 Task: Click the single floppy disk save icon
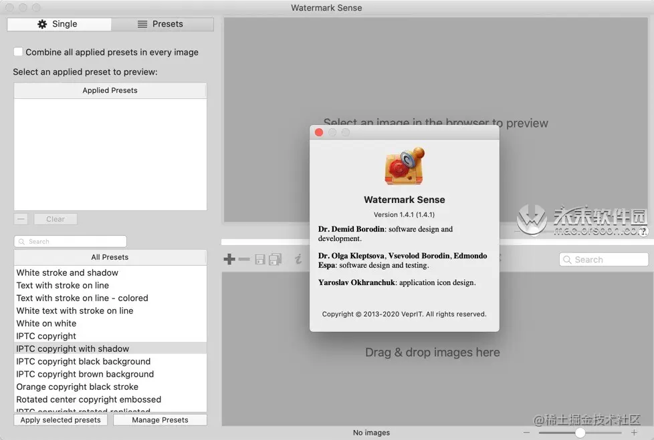coord(260,259)
